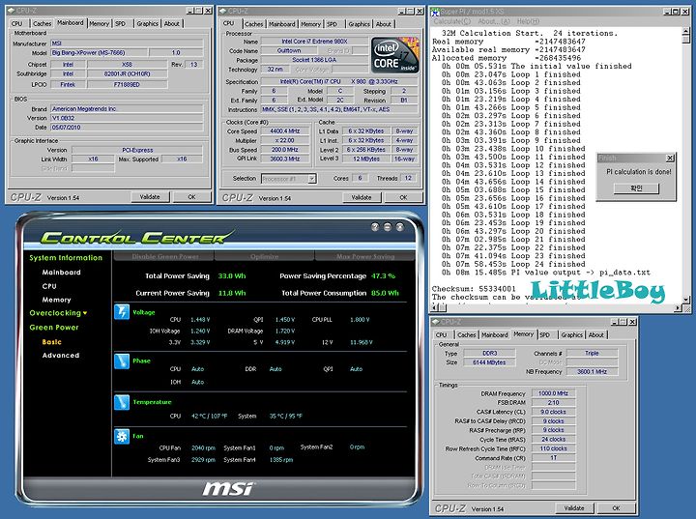Click the Voltage lightning icon in Control Center
This screenshot has width=696, height=519.
pos(122,311)
